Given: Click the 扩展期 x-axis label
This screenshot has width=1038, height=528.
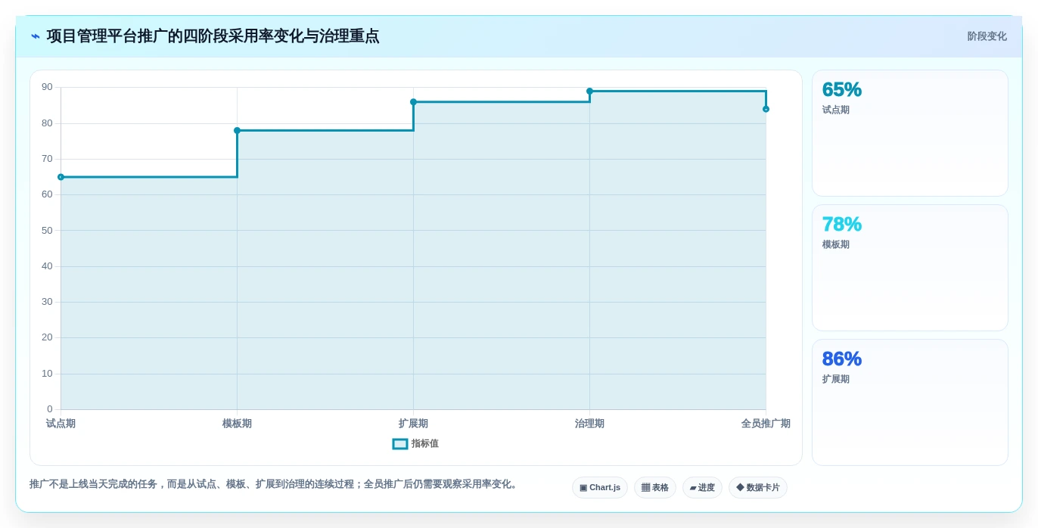Looking at the screenshot, I should pos(413,424).
